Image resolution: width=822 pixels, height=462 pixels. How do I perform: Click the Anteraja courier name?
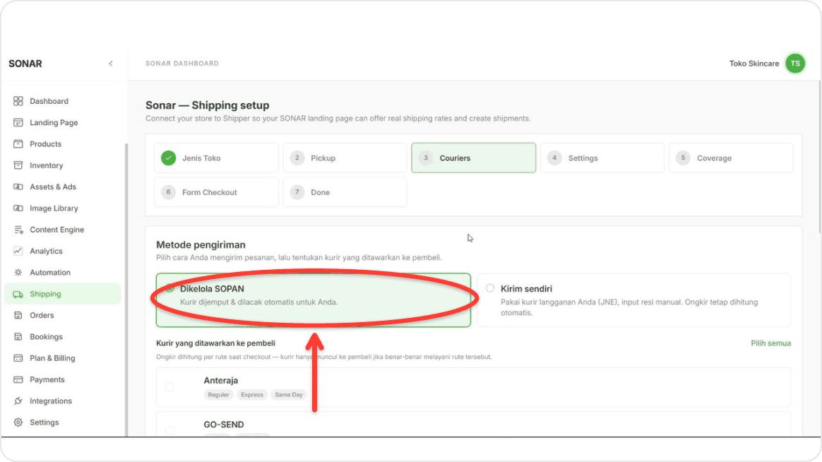coord(221,380)
